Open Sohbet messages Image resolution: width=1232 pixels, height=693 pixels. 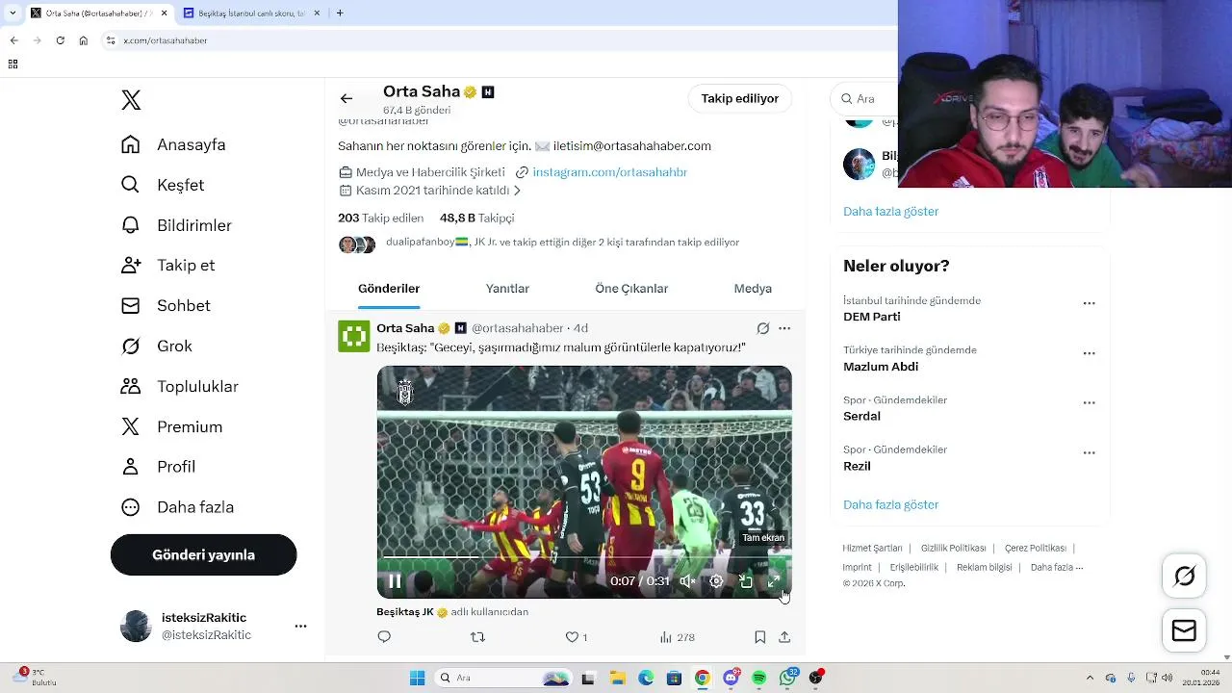click(166, 305)
